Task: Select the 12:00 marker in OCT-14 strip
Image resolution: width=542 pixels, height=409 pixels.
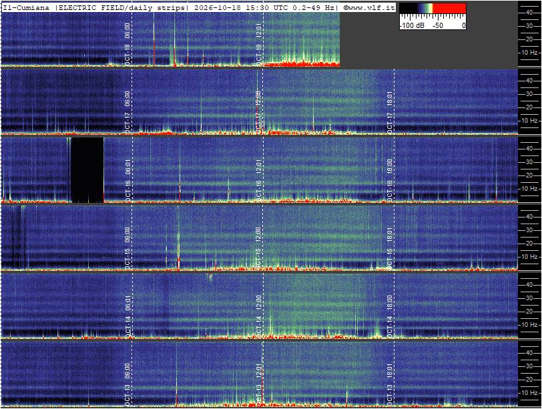Action: [x=258, y=303]
